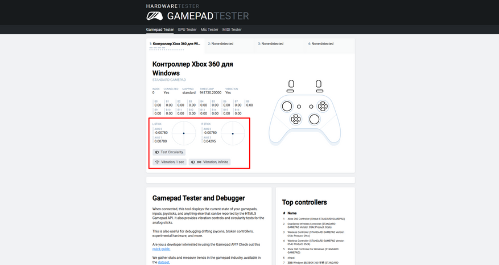This screenshot has width=499, height=265.
Task: Click the left analog stick on gamepad diagram
Action: (287, 106)
